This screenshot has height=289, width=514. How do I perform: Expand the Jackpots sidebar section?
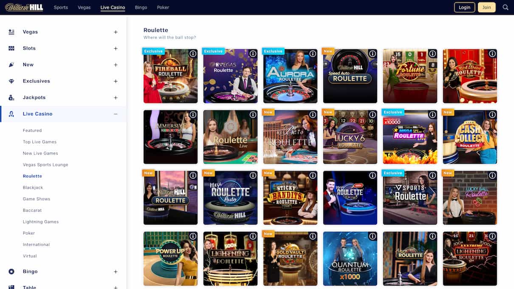(x=116, y=98)
